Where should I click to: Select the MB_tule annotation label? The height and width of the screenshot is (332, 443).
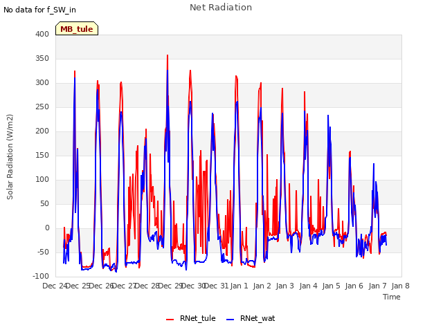(x=77, y=29)
